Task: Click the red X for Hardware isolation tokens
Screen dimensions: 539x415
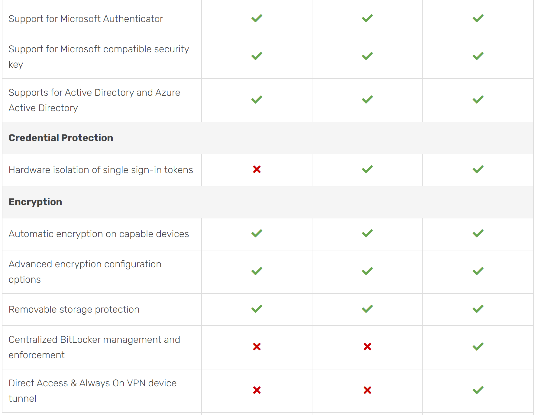Action: [257, 169]
